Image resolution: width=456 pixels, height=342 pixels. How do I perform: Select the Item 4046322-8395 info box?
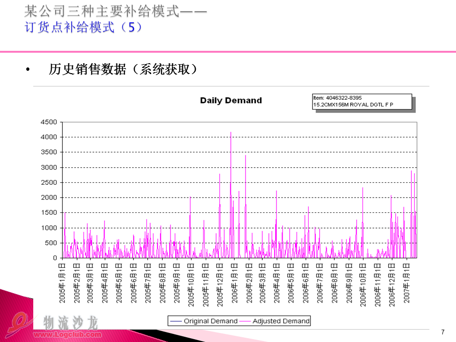pos(362,102)
